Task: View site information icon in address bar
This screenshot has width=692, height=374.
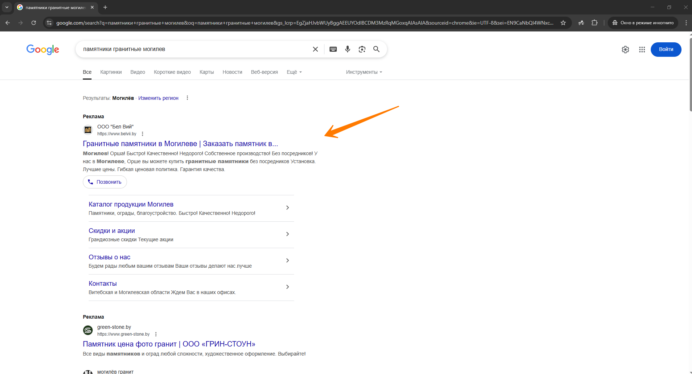Action: [49, 23]
